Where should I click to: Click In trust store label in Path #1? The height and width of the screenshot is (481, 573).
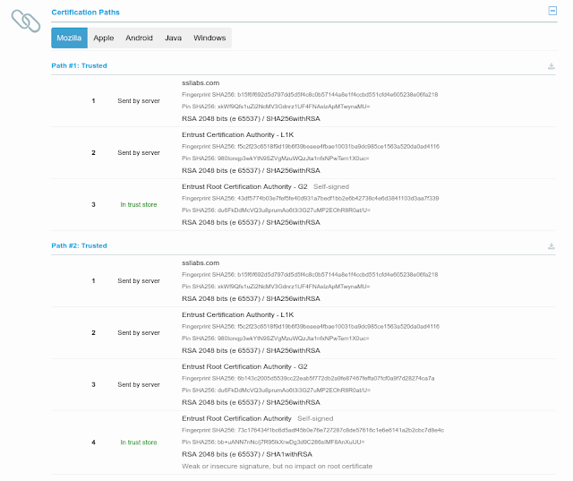point(139,205)
